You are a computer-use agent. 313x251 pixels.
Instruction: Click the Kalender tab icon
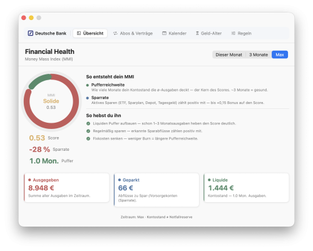(x=165, y=33)
